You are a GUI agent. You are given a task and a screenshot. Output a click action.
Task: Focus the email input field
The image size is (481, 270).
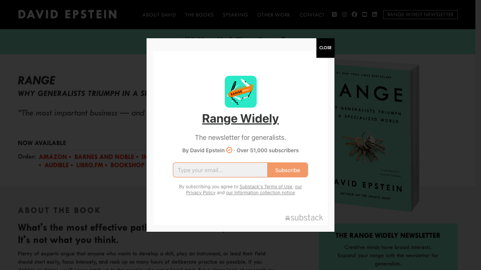click(220, 170)
